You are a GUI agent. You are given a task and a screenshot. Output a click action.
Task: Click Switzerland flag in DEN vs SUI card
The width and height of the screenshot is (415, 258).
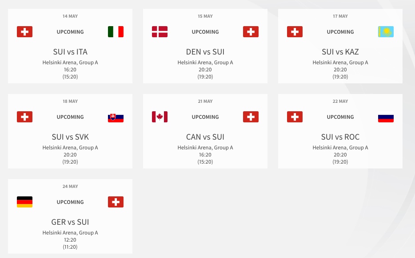click(251, 32)
